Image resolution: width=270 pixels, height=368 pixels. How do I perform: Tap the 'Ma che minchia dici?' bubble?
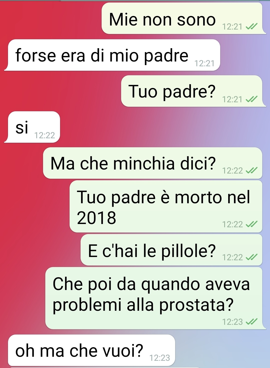[153, 163]
